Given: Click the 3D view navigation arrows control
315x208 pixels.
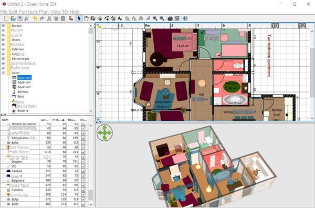Looking at the screenshot, I should click(x=104, y=133).
